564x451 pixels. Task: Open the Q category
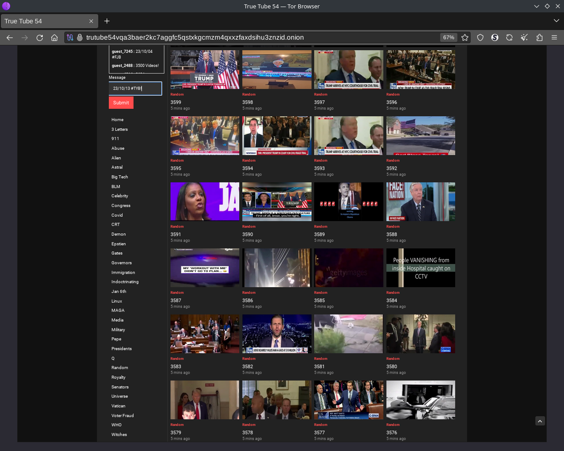pos(113,359)
